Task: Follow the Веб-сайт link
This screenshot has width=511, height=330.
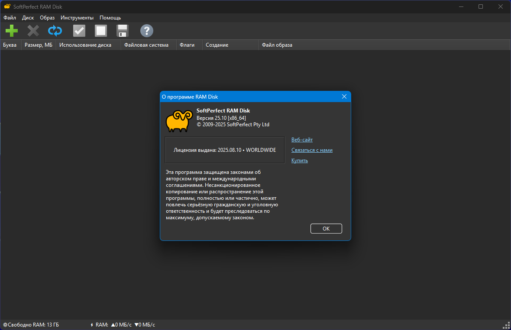Action: coord(302,140)
